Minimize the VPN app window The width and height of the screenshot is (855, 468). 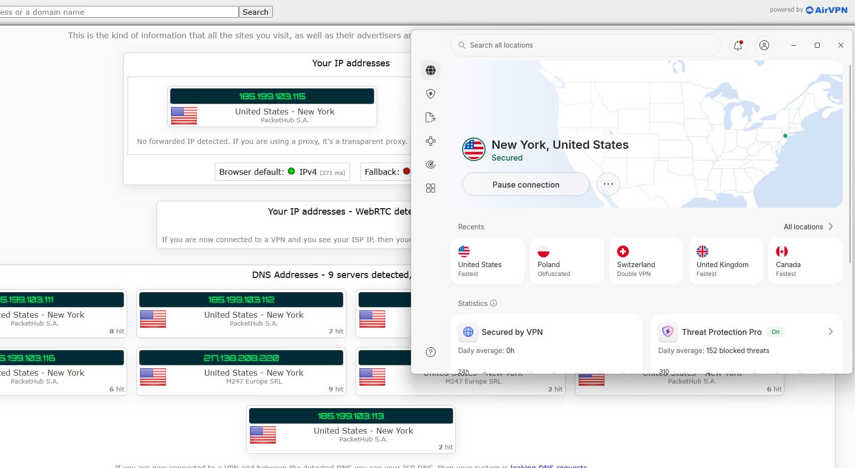pos(794,45)
